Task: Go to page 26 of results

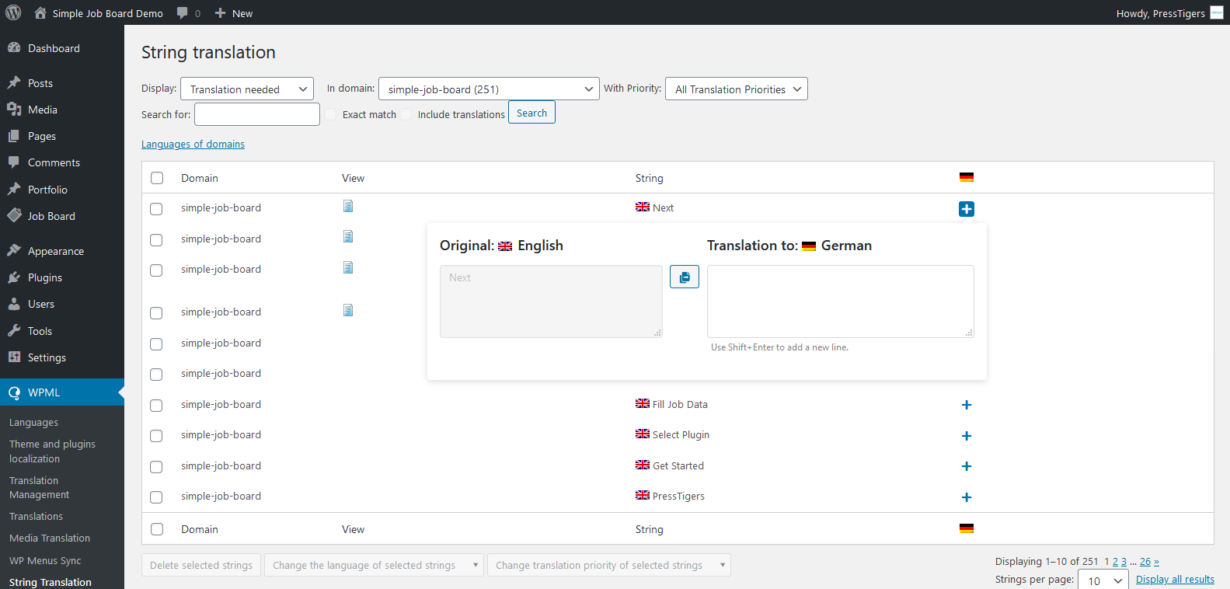Action: 1145,562
